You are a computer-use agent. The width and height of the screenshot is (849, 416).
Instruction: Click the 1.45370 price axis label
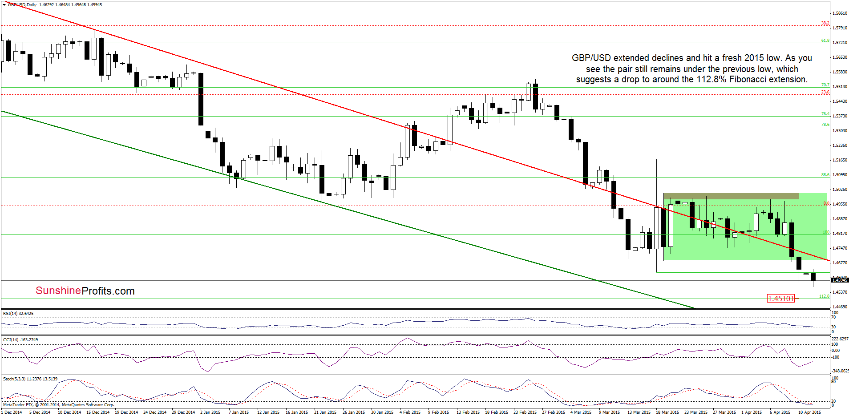point(840,292)
